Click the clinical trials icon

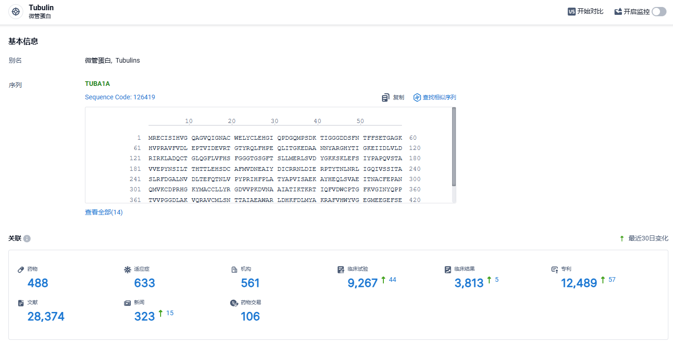coord(341,269)
